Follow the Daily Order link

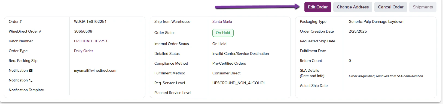[x=84, y=51]
